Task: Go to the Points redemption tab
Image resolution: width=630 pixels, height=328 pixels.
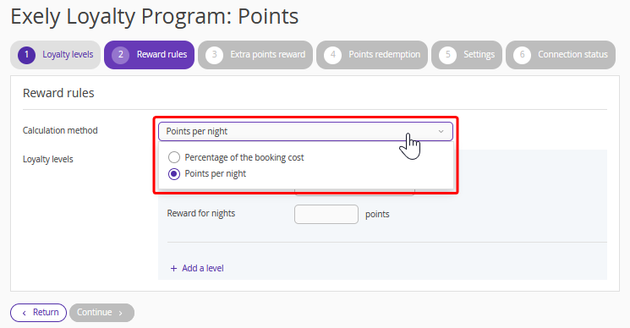Action: [371, 55]
